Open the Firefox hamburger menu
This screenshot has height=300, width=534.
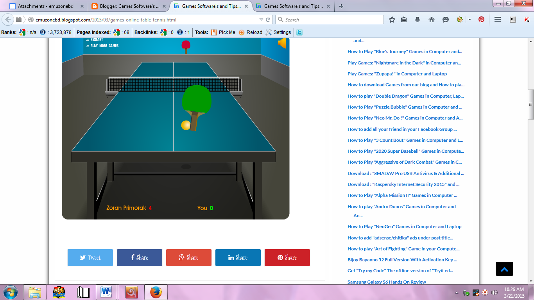click(x=498, y=19)
